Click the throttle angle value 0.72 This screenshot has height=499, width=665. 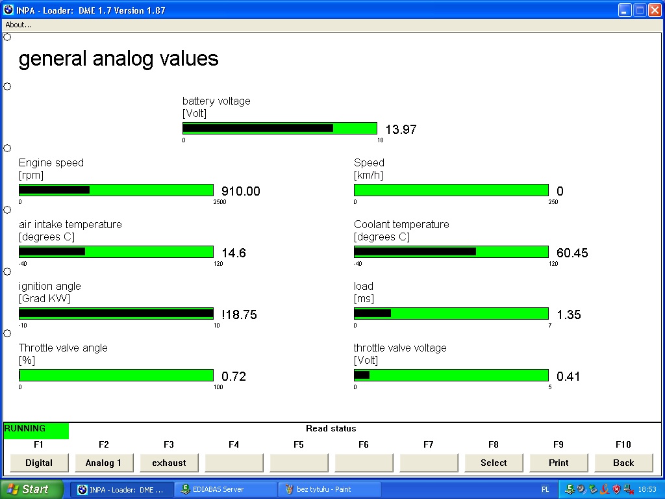234,376
